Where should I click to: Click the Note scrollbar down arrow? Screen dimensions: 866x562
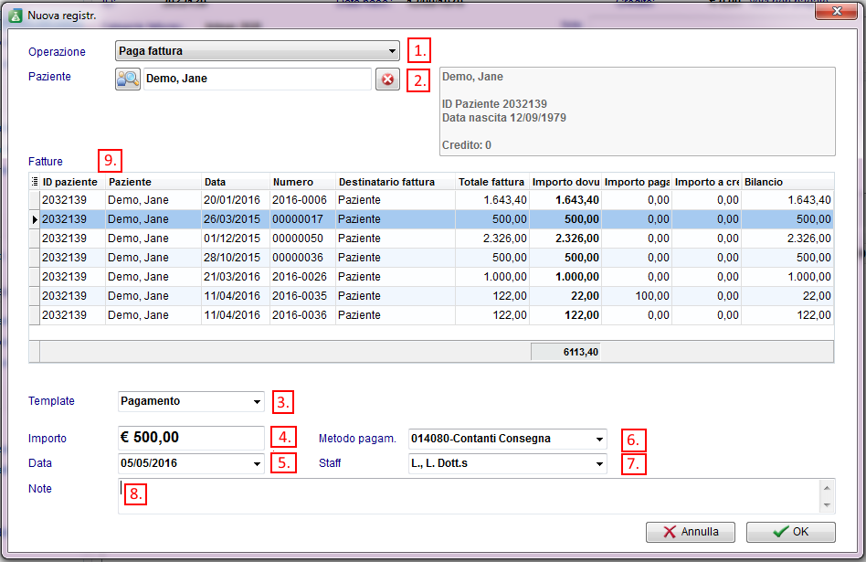[827, 505]
